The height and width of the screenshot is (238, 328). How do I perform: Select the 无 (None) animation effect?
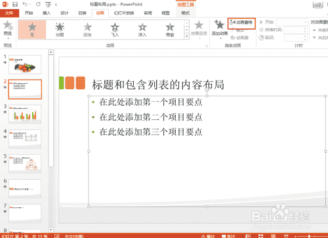(x=32, y=30)
